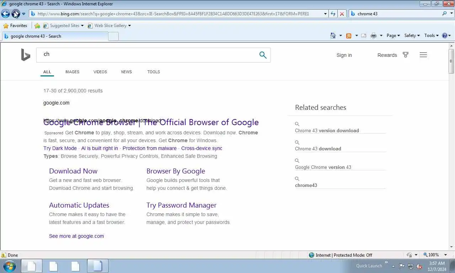The height and width of the screenshot is (273, 455).
Task: Open the Page menu
Action: 393,36
